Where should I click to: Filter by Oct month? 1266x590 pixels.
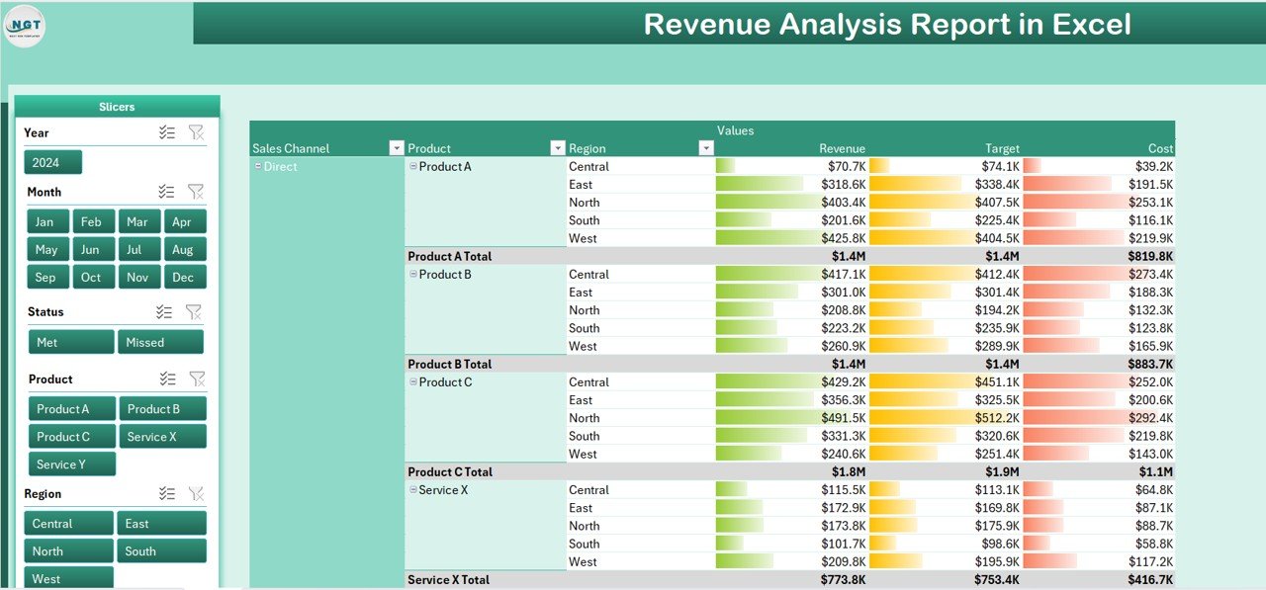tap(92, 277)
